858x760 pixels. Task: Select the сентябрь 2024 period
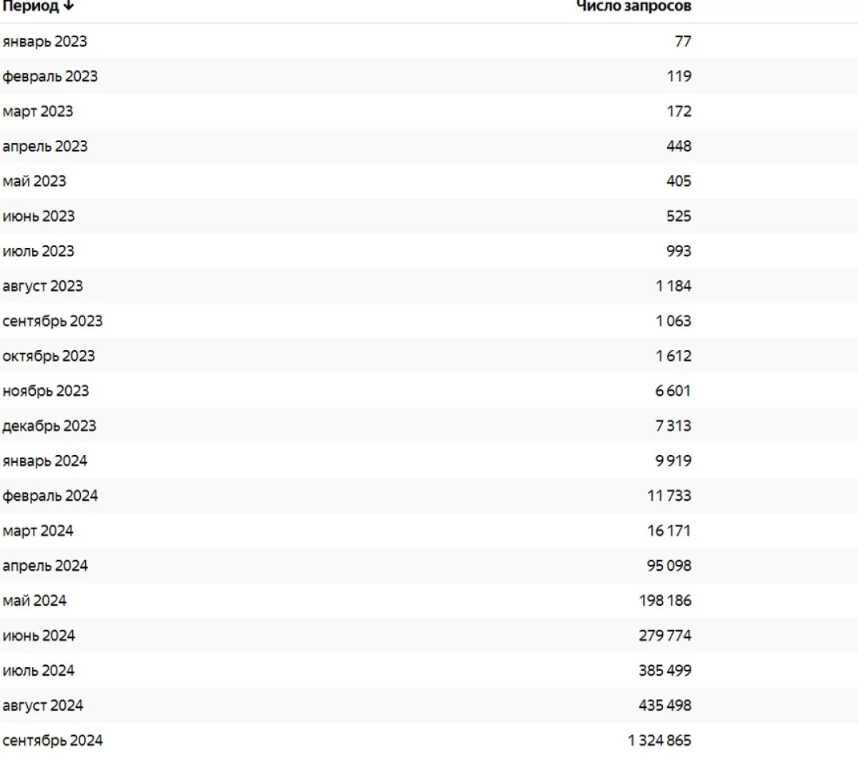(53, 741)
